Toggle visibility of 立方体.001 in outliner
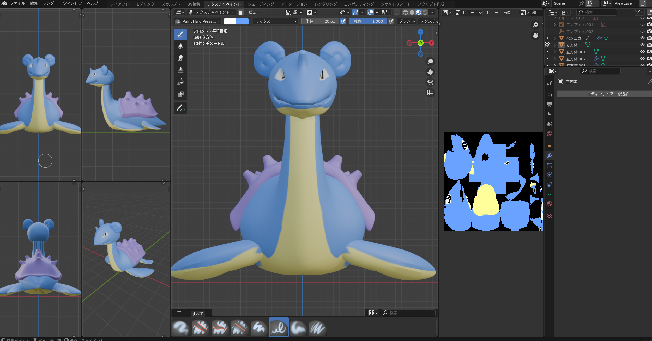652x341 pixels. coord(642,52)
